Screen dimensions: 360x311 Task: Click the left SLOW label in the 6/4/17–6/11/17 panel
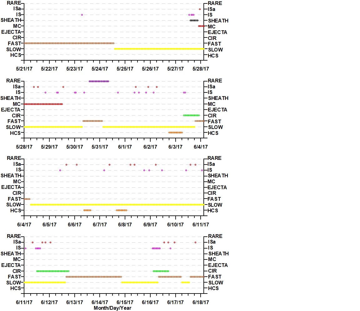13,205
